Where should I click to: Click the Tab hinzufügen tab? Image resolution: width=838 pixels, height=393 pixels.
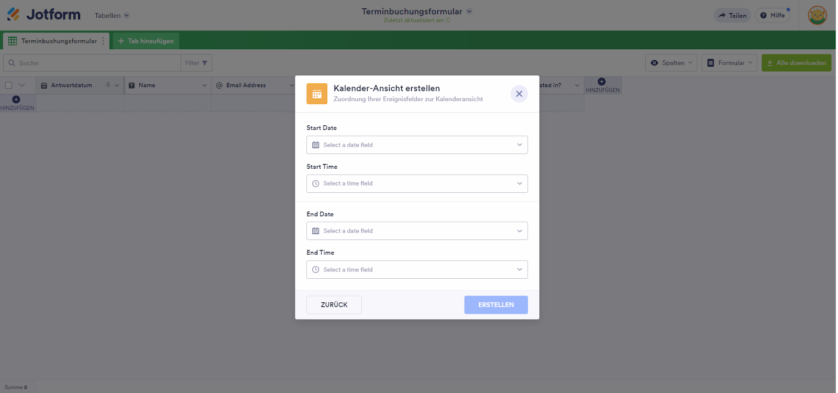pyautogui.click(x=146, y=41)
